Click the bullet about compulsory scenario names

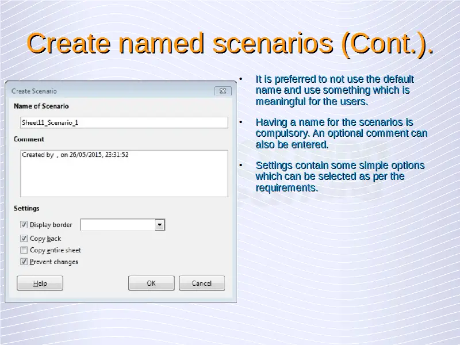pyautogui.click(x=340, y=133)
